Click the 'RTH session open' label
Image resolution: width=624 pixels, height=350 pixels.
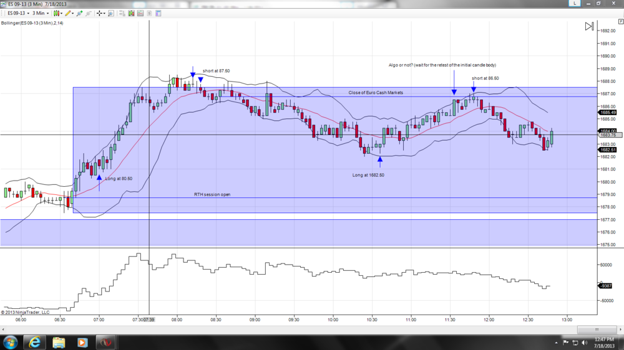coord(212,195)
